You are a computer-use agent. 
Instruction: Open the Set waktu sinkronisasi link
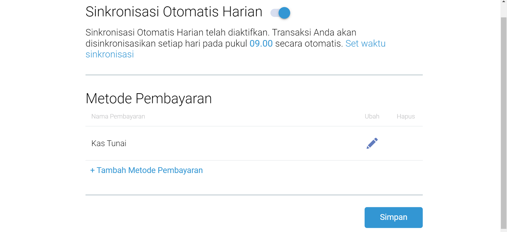[x=365, y=43]
